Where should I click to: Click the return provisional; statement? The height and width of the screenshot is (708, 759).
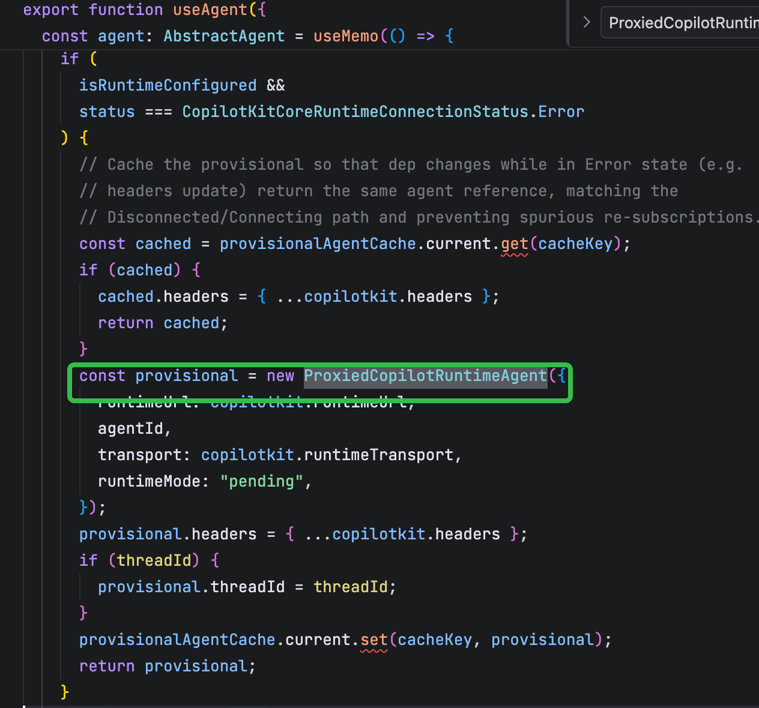[168, 666]
